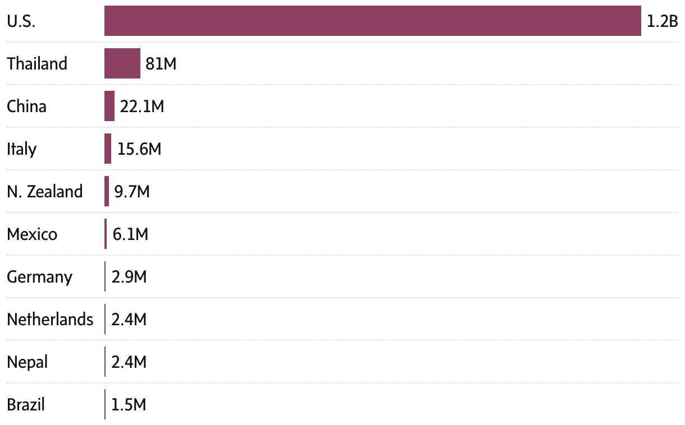Click the China bar

point(109,106)
